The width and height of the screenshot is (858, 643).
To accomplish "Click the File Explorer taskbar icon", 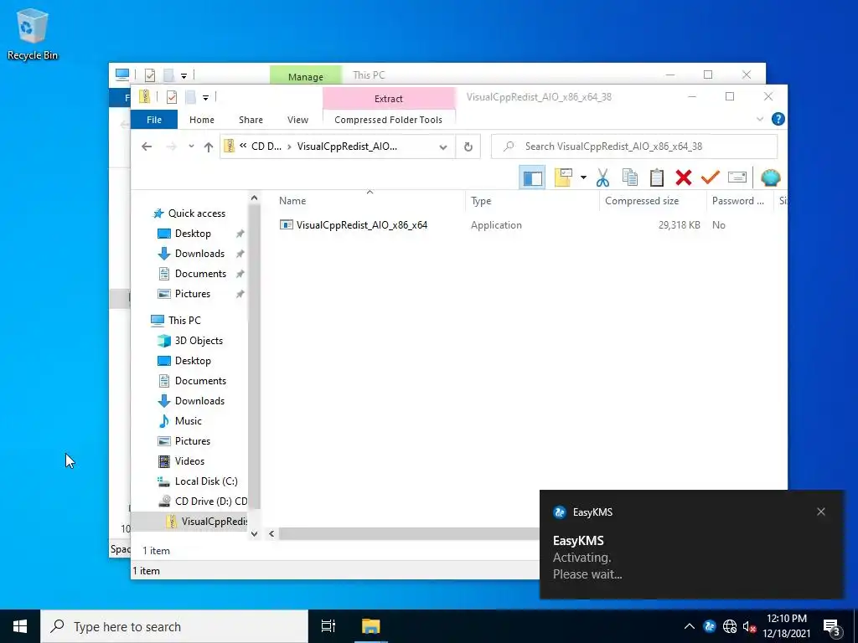I will 370,626.
